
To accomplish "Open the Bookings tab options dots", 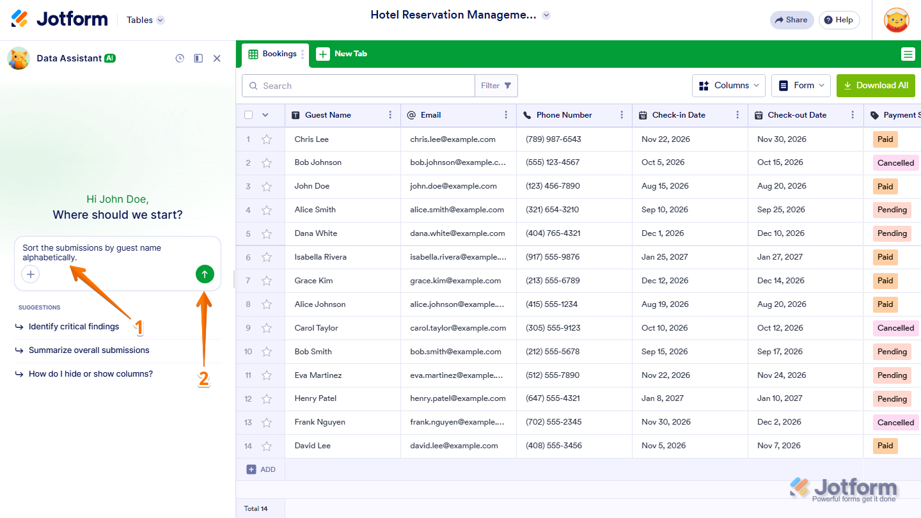I will [x=303, y=54].
